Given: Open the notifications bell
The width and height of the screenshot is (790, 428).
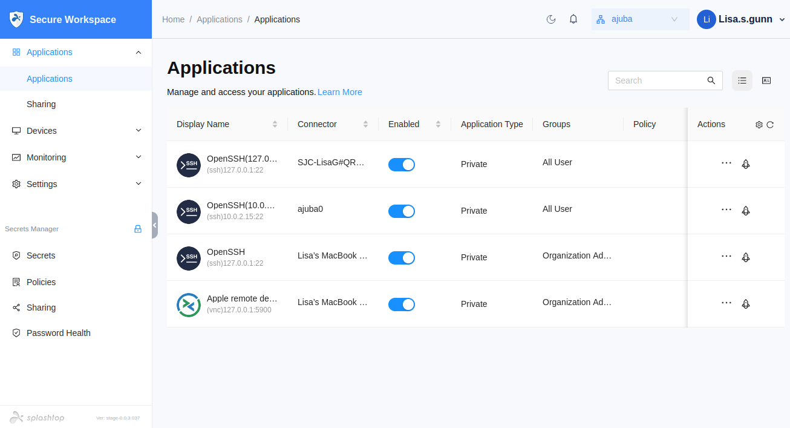Looking at the screenshot, I should point(573,19).
